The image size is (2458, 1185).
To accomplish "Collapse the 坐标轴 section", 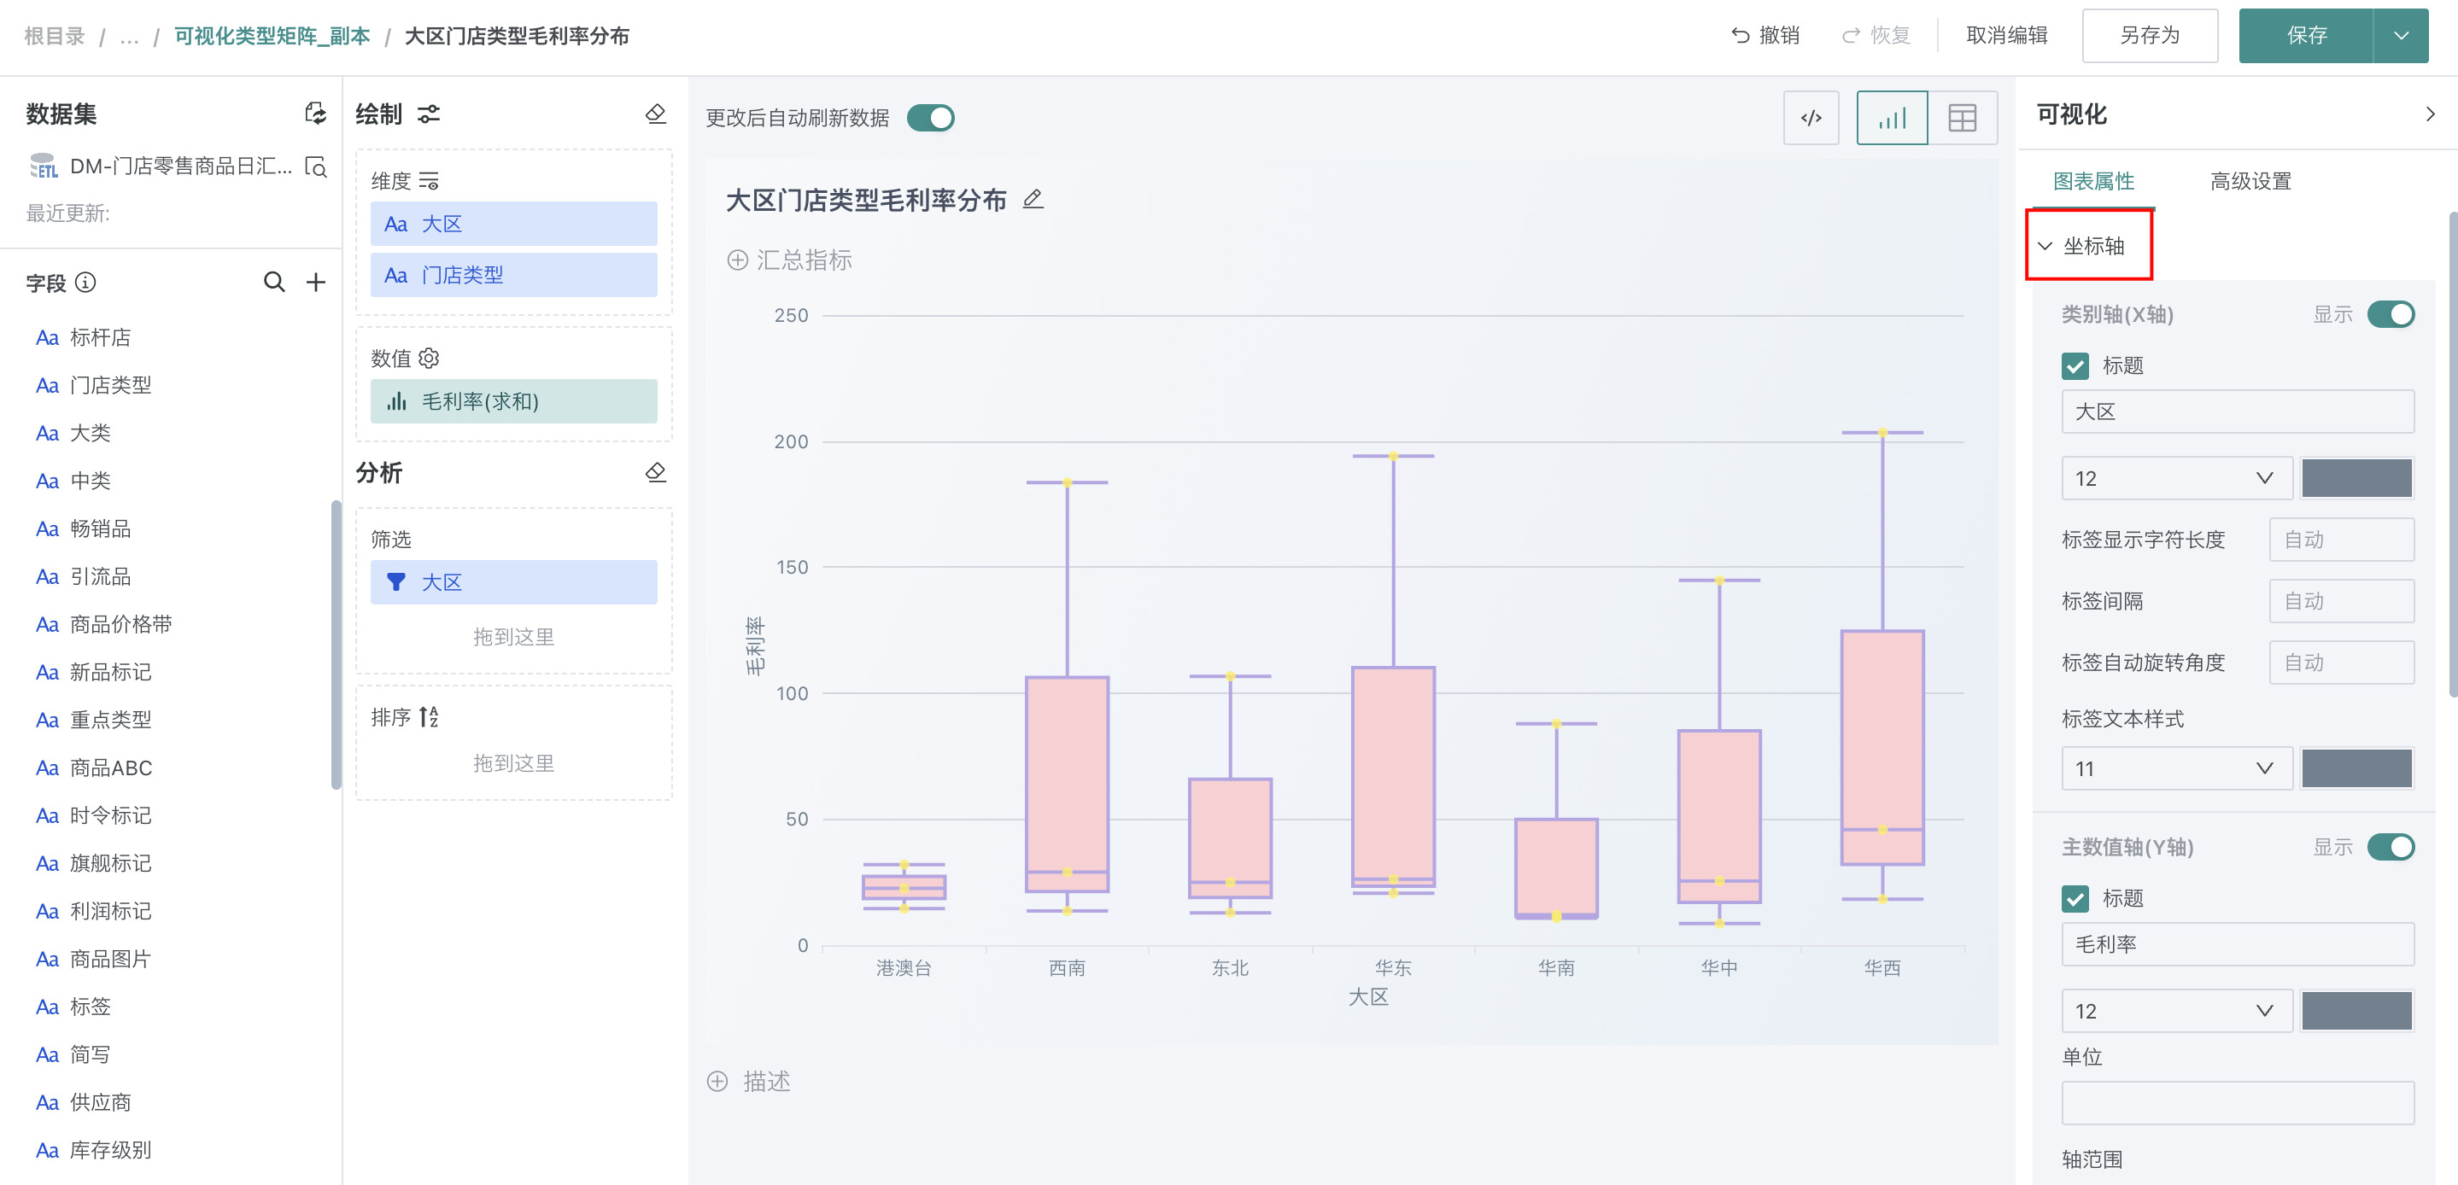I will coord(2045,246).
